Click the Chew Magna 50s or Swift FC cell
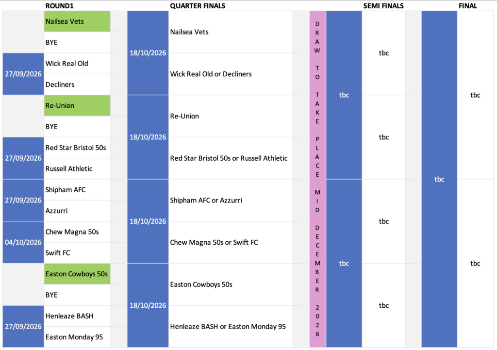This screenshot has height=350, width=497. 231,243
